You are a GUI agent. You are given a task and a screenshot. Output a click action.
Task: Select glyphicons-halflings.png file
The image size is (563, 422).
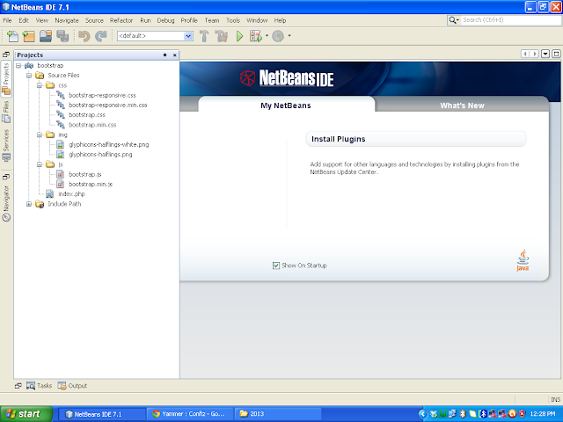(x=100, y=155)
